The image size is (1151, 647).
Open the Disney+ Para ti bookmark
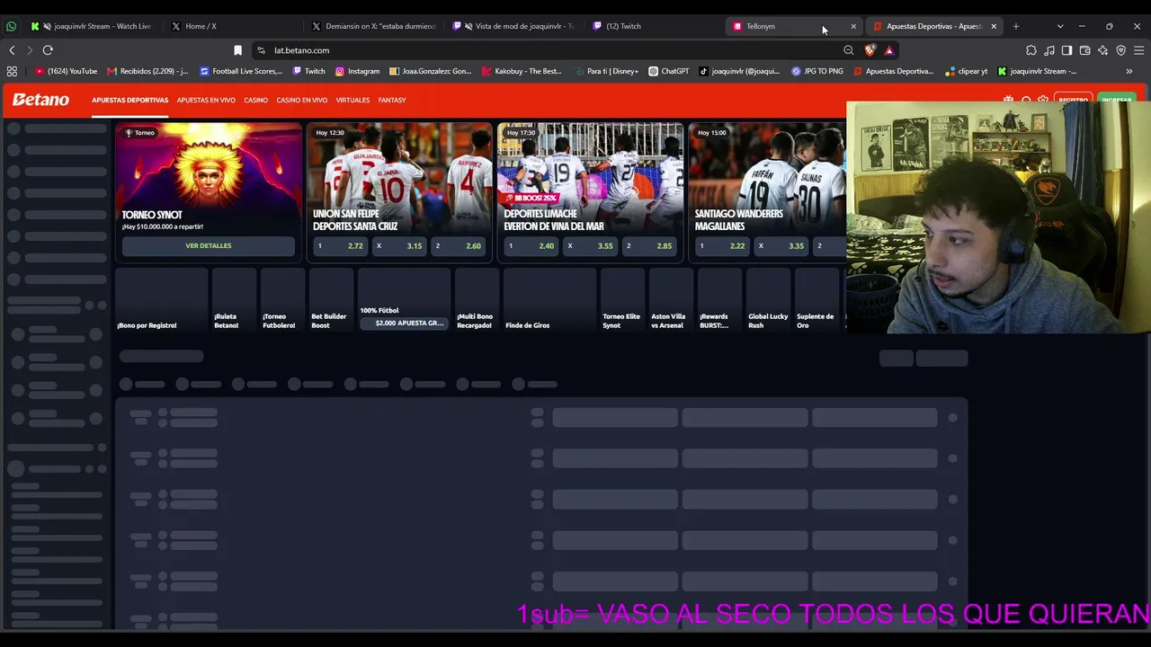(605, 71)
